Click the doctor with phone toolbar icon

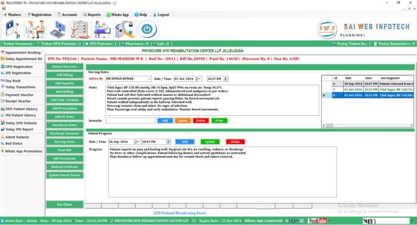click(x=12, y=29)
